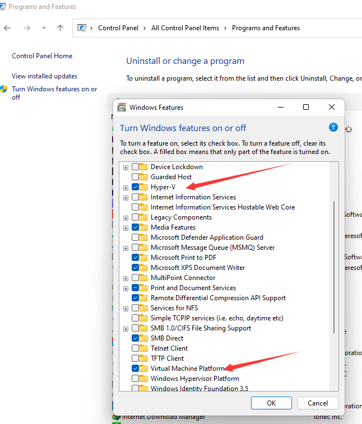Expand SMB 1.0/CIFS File Sharing Support node
Viewport: 362px width, 424px height.
[126, 329]
